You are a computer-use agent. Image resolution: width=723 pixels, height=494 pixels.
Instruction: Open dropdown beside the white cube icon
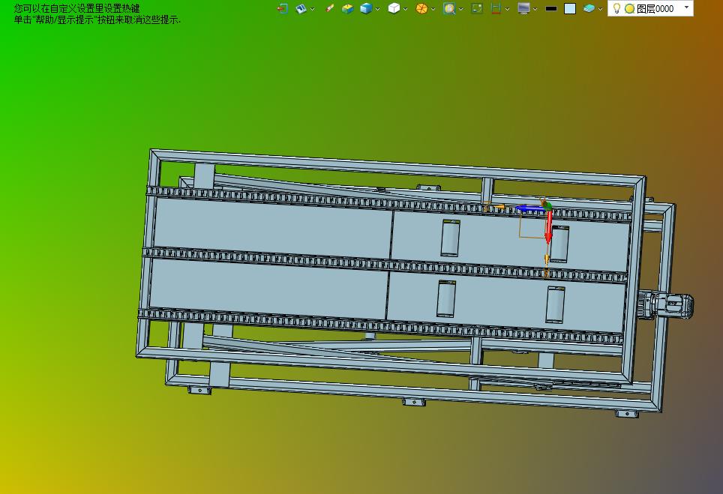(405, 9)
